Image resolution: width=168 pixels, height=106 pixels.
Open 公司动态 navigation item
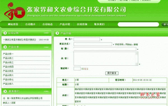pyautogui.click(x=48, y=24)
